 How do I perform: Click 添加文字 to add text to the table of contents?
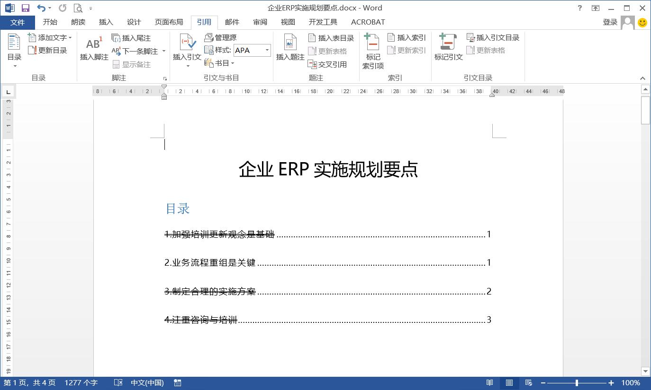click(x=50, y=37)
